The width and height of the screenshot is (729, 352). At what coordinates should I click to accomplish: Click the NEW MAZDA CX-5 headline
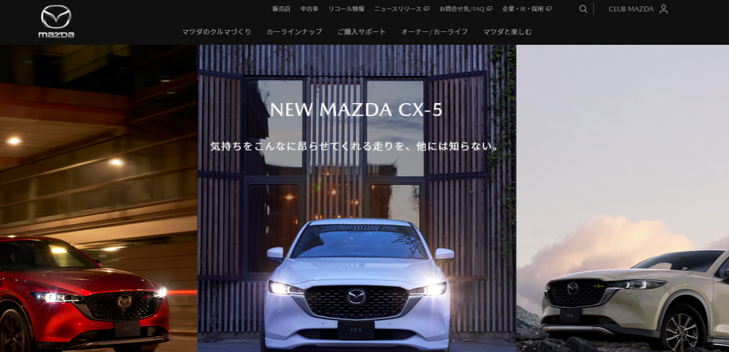coord(357,110)
